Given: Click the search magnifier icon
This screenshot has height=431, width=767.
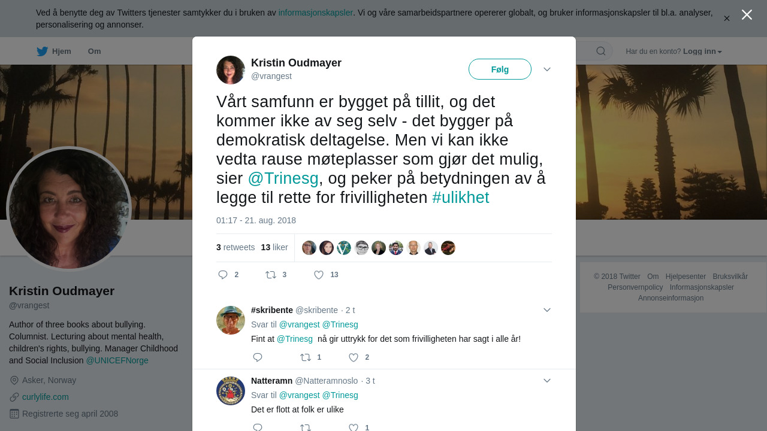Looking at the screenshot, I should click(x=601, y=51).
